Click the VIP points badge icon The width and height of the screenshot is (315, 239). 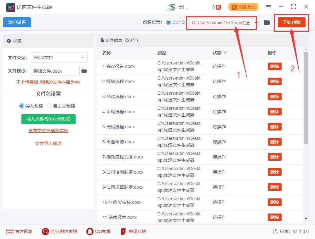[219, 7]
